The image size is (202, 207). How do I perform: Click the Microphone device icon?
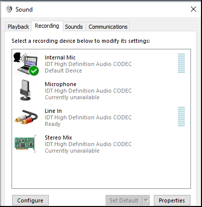click(25, 90)
